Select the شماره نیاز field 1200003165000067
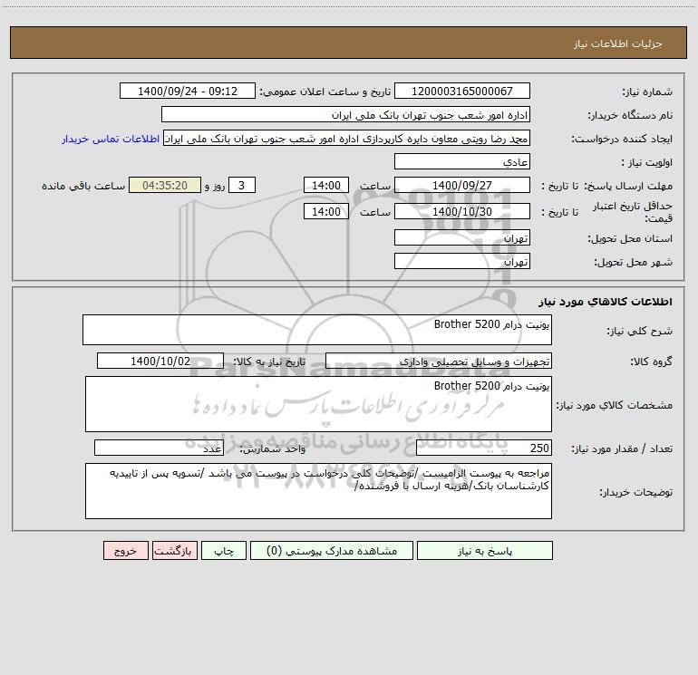Image resolution: width=698 pixels, height=675 pixels. (x=462, y=91)
